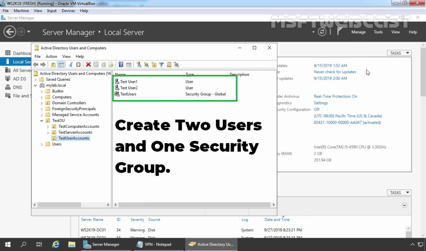Expand the Builtin container node
Image resolution: width=426 pixels, height=251 pixels.
pos(42,92)
